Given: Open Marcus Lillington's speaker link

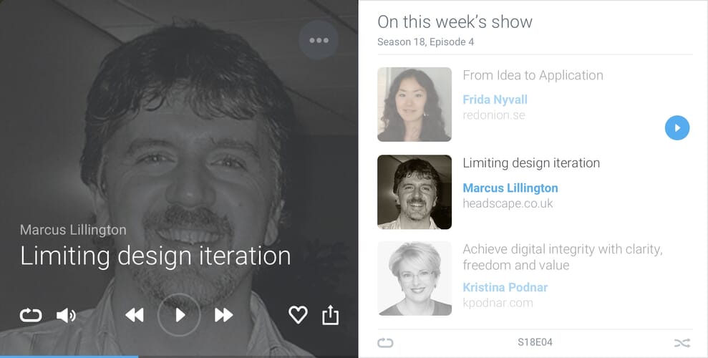Looking at the screenshot, I should 510,188.
